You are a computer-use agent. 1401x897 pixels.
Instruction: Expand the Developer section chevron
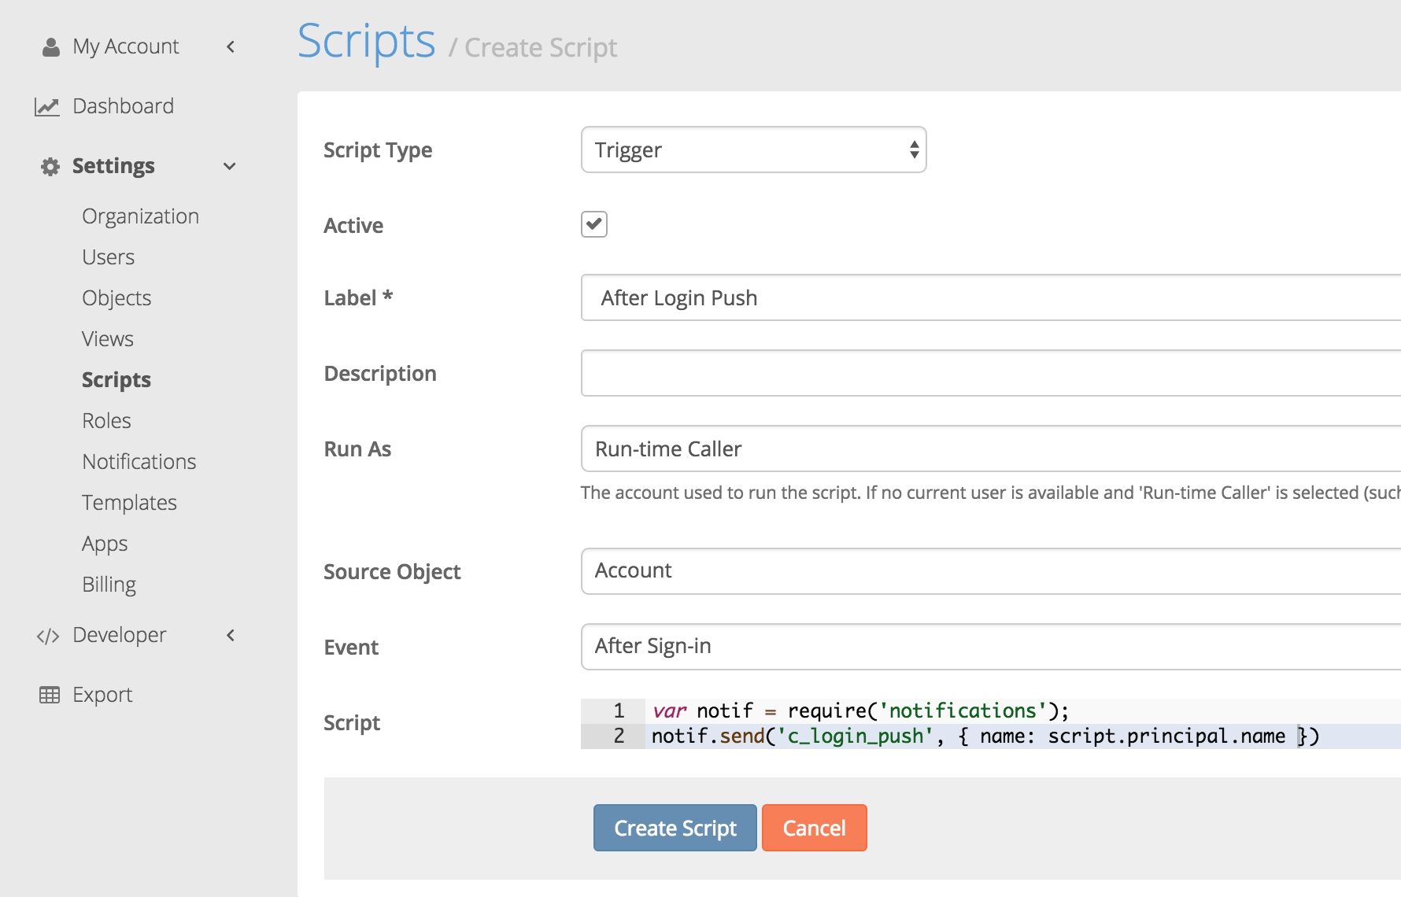click(x=231, y=635)
